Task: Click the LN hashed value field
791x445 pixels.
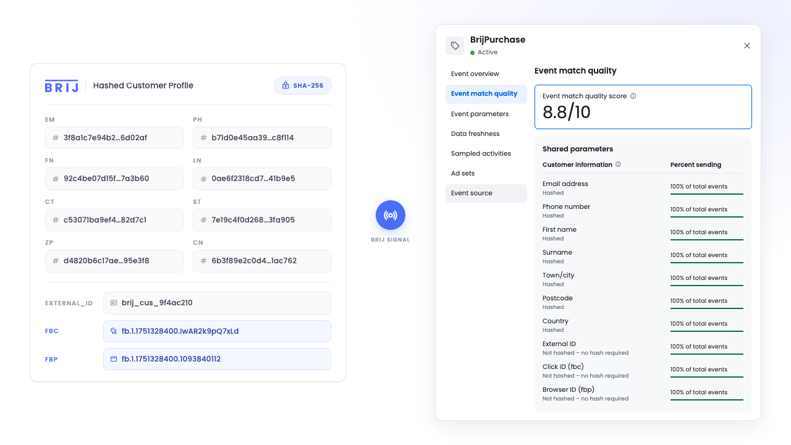Action: point(263,179)
